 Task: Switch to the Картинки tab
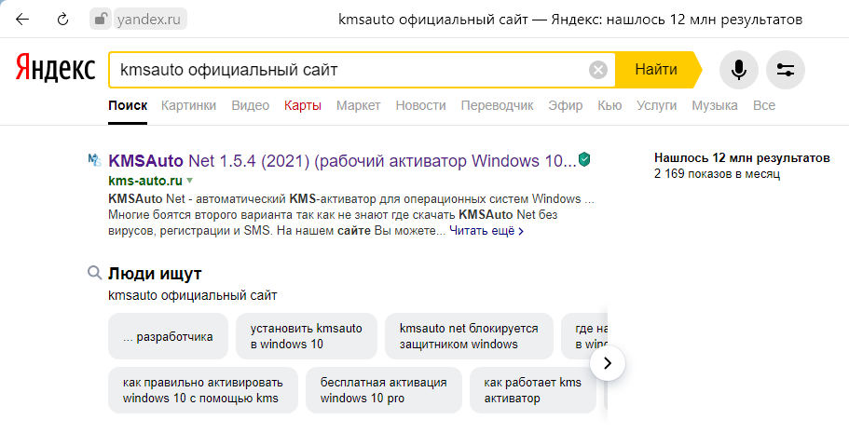tap(188, 105)
